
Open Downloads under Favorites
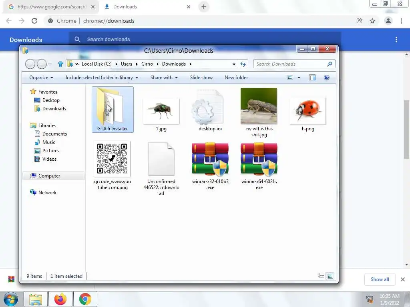(54, 109)
